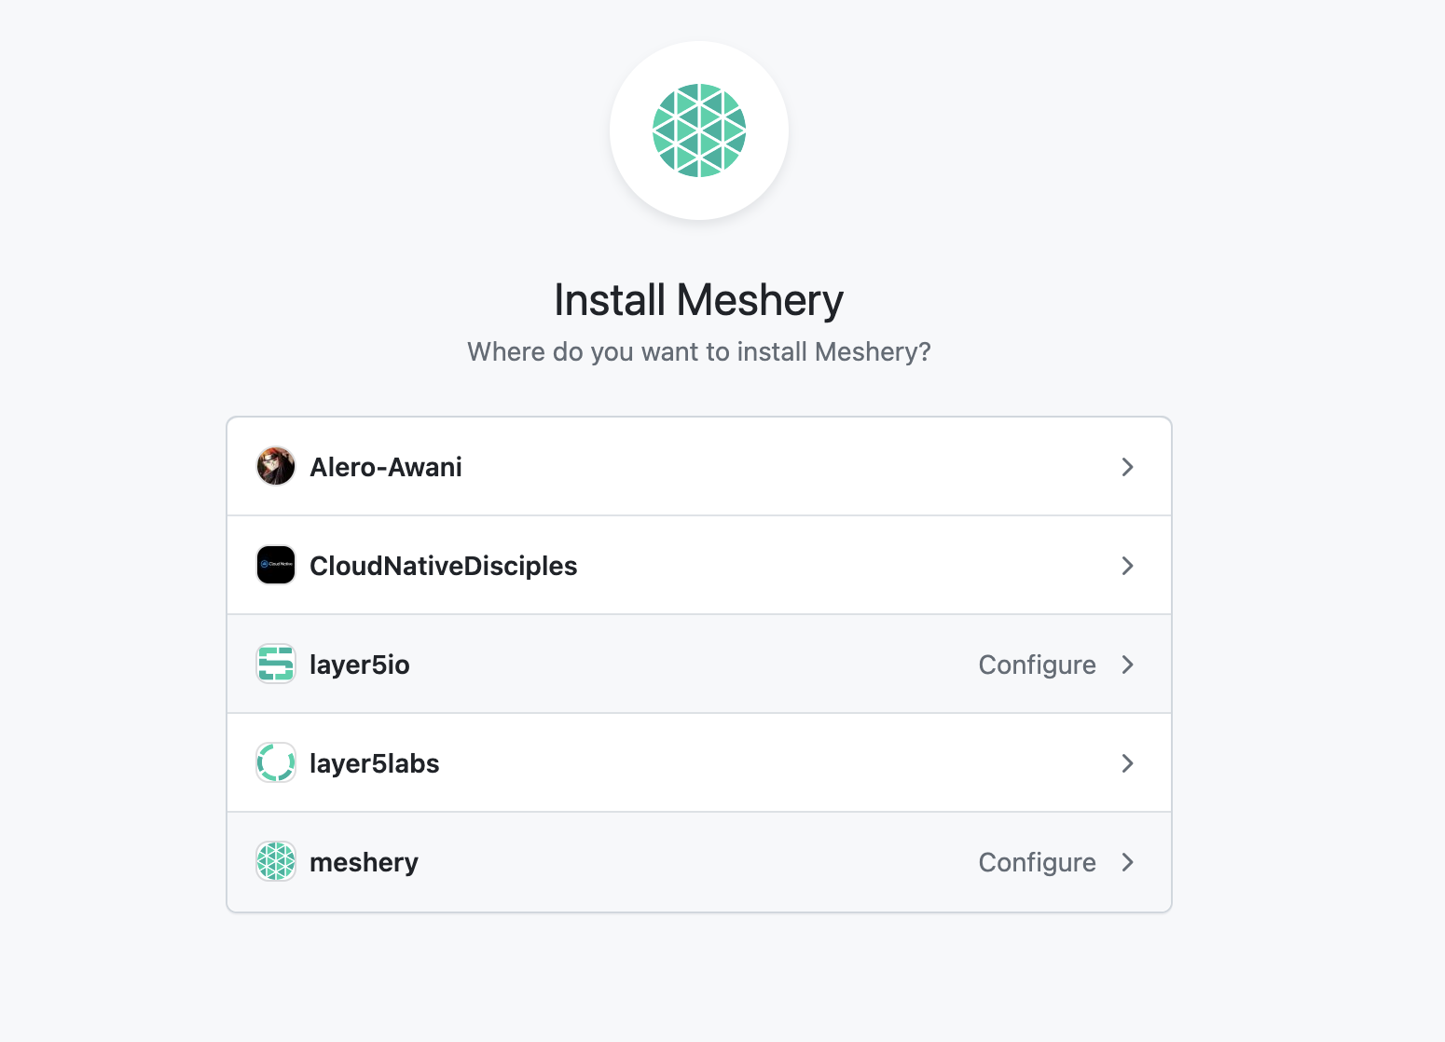The width and height of the screenshot is (1445, 1042).
Task: Click the layer5labs circular logo
Action: pyautogui.click(x=275, y=762)
